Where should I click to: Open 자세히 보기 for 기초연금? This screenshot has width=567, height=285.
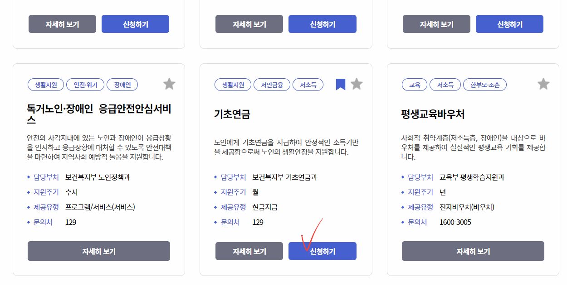pos(249,251)
